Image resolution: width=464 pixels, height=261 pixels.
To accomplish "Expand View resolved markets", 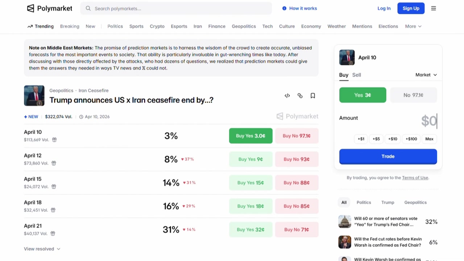I will tap(42, 249).
